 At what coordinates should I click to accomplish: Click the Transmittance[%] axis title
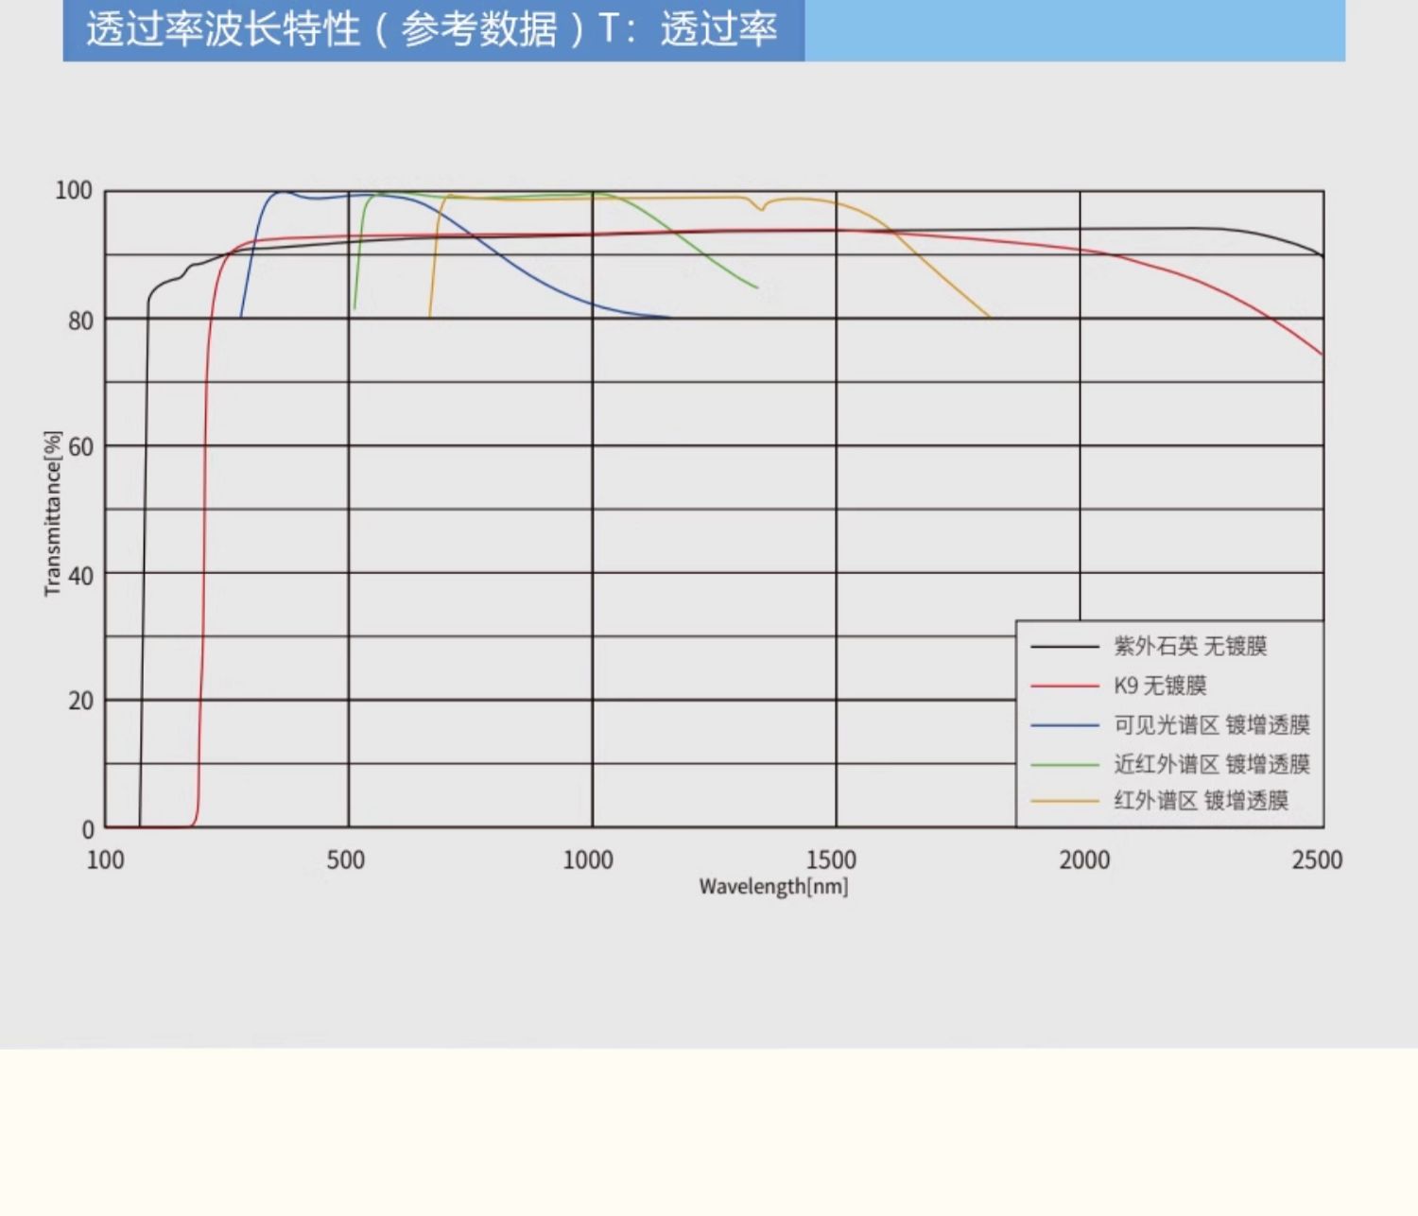coord(53,513)
